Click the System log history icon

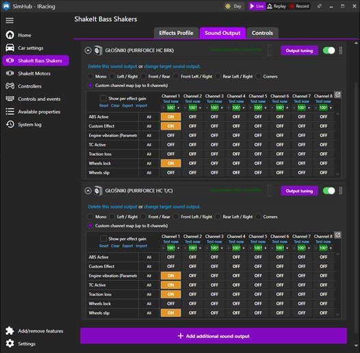pyautogui.click(x=10, y=124)
